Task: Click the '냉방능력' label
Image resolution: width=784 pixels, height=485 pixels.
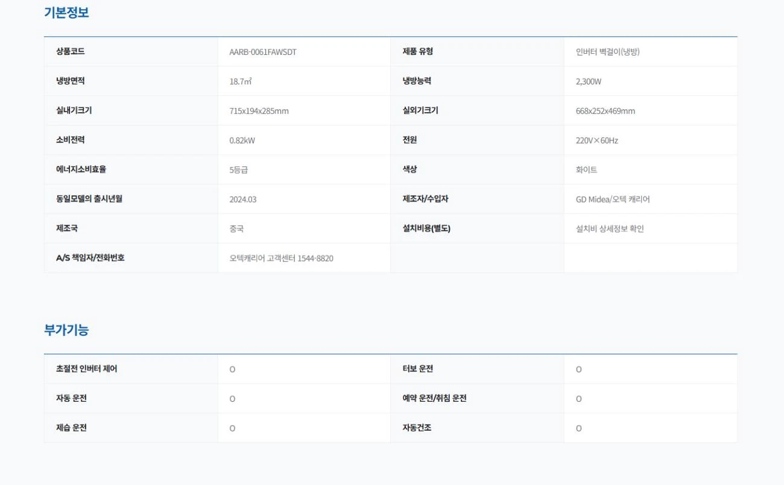Action: coord(417,81)
